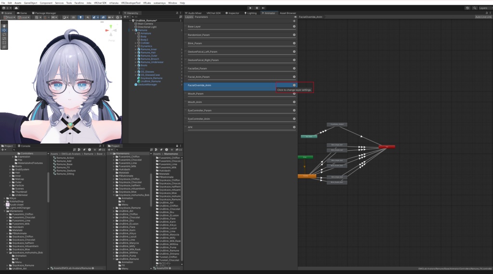Image resolution: width=493 pixels, height=274 pixels.
Task: Switch to the Parameters tab in Animator
Action: click(201, 17)
